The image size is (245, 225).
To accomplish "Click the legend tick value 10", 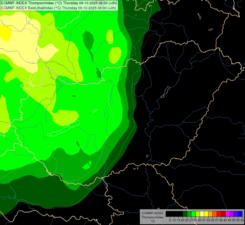I will [x=174, y=220].
